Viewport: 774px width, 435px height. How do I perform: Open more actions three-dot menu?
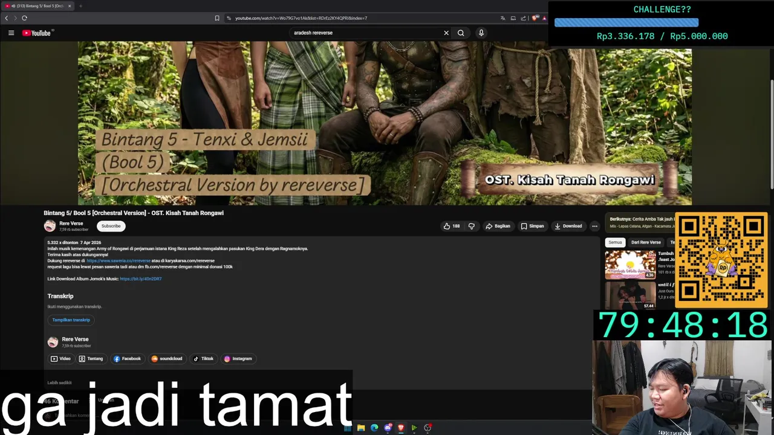(594, 226)
